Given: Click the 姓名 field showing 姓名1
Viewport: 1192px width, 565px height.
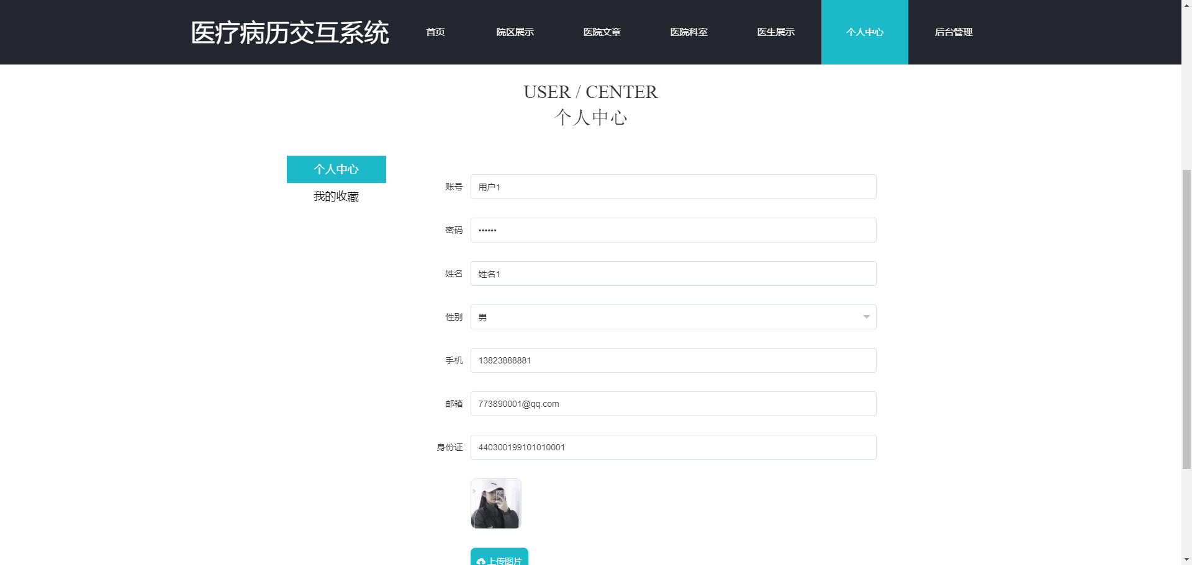Looking at the screenshot, I should coord(673,274).
